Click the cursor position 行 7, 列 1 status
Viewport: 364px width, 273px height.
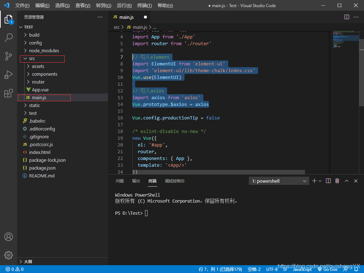220,269
